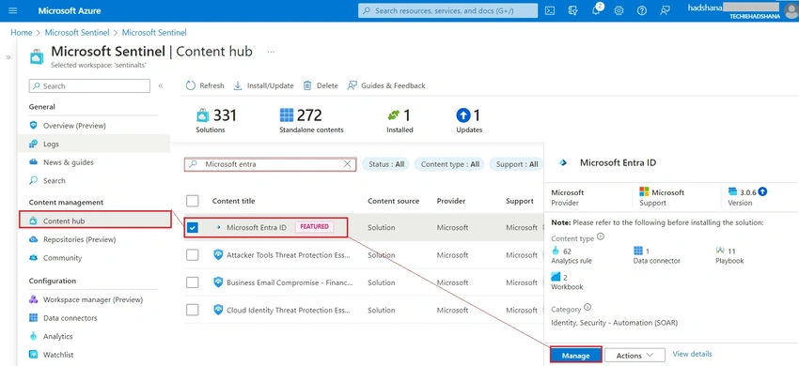The image size is (799, 366).
Task: Open the Azure portal hamburger menu
Action: click(x=13, y=10)
